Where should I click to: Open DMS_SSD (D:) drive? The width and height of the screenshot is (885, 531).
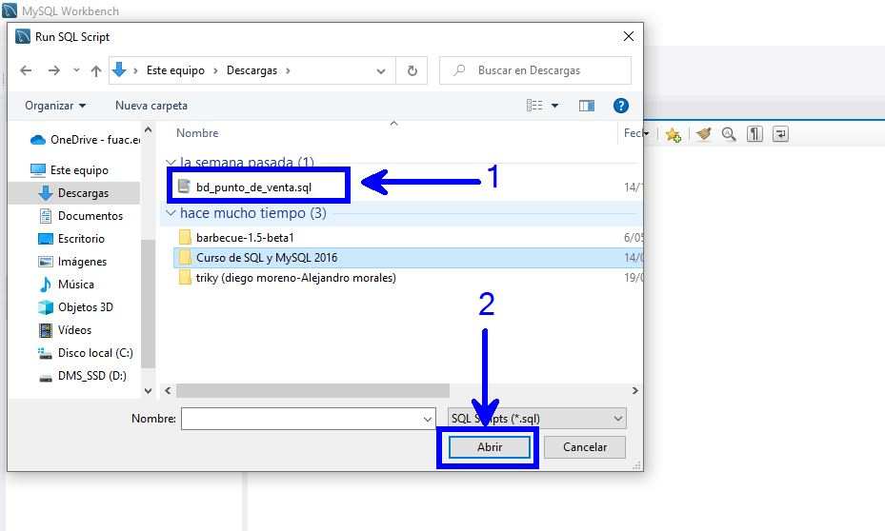[83, 376]
